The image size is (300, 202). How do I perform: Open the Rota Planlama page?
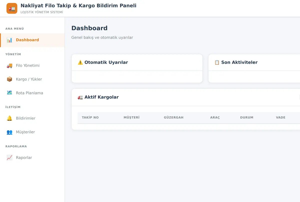(32, 93)
